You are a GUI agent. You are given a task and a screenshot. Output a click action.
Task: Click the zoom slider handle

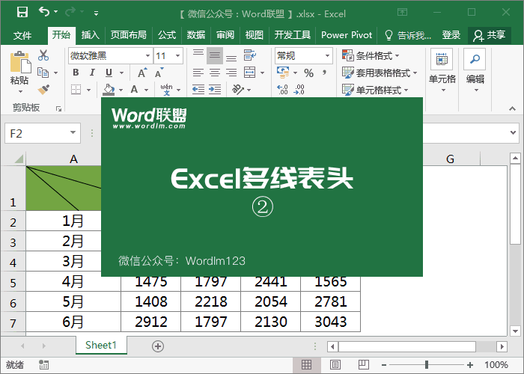coord(426,365)
